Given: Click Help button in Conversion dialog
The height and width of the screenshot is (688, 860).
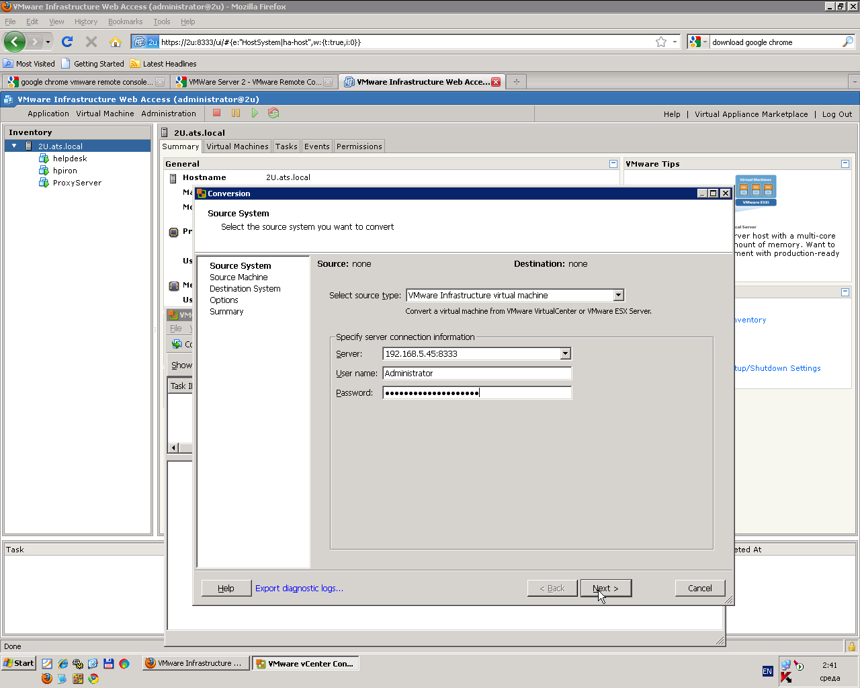Looking at the screenshot, I should (226, 588).
